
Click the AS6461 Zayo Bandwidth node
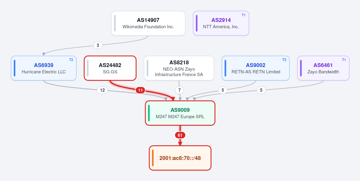[323, 68]
